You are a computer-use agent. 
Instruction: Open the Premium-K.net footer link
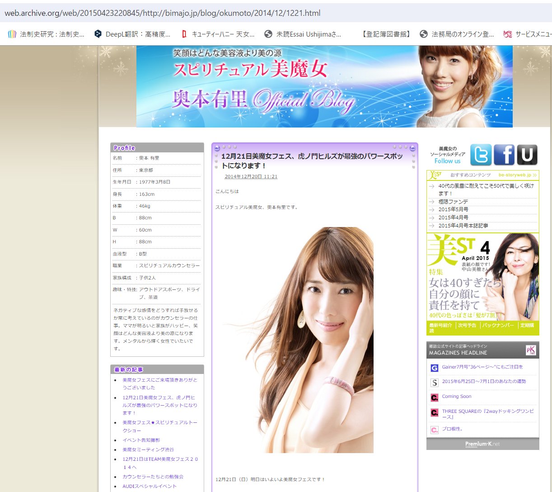tap(482, 444)
